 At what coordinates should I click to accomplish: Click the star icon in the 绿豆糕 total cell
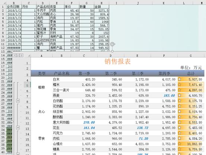[180, 112]
